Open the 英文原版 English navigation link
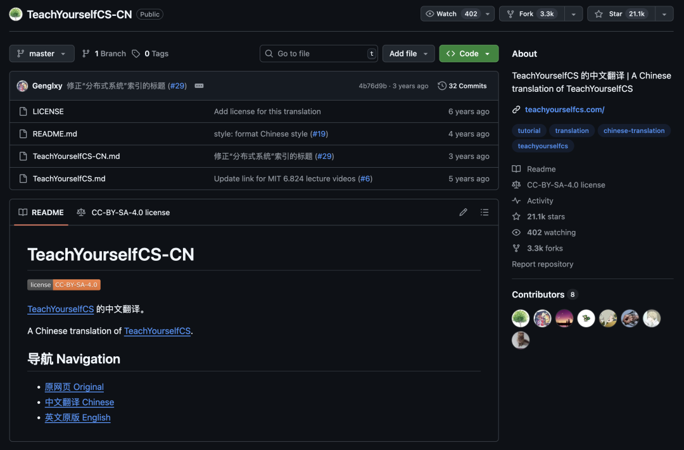Image resolution: width=684 pixels, height=450 pixels. [x=78, y=417]
